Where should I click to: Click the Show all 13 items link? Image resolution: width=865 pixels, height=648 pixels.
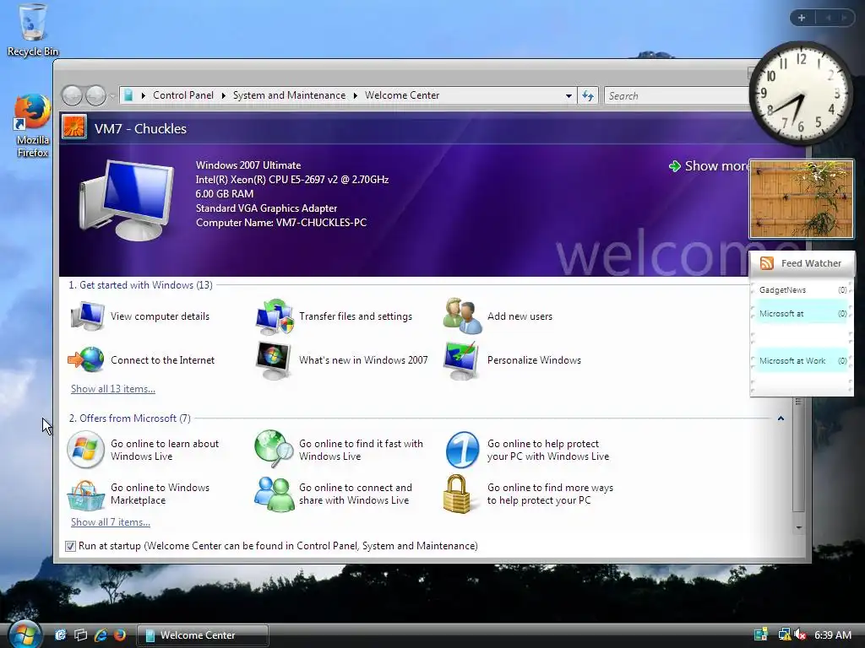[113, 388]
